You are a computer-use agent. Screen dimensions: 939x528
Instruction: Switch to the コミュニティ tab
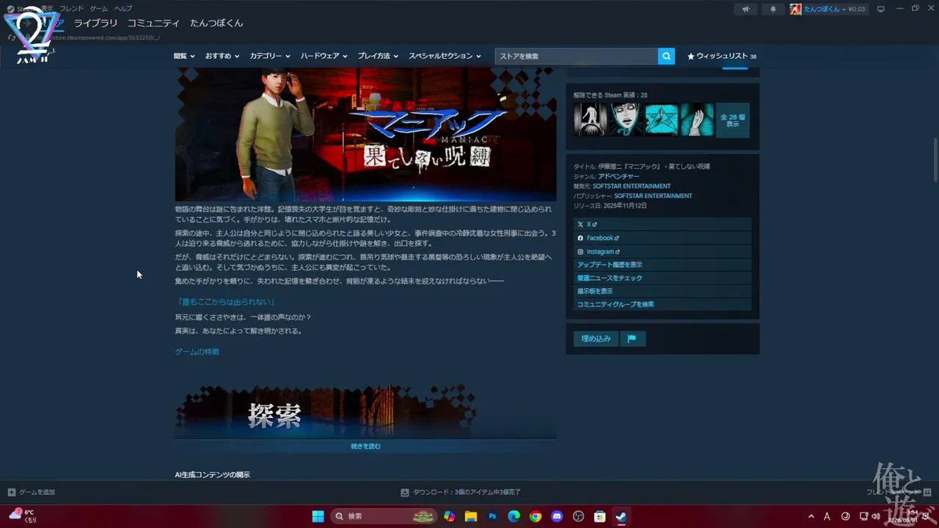153,23
